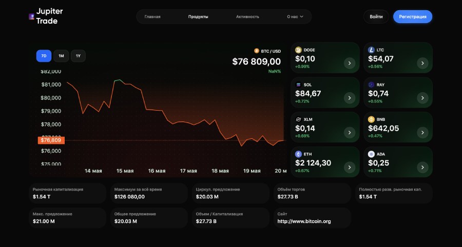Click the Stellar XLM coin icon
462x247 pixels.
click(298, 119)
